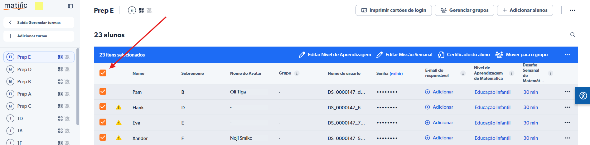
Task: Choose Editar Missão Semanal action
Action: coord(404,55)
